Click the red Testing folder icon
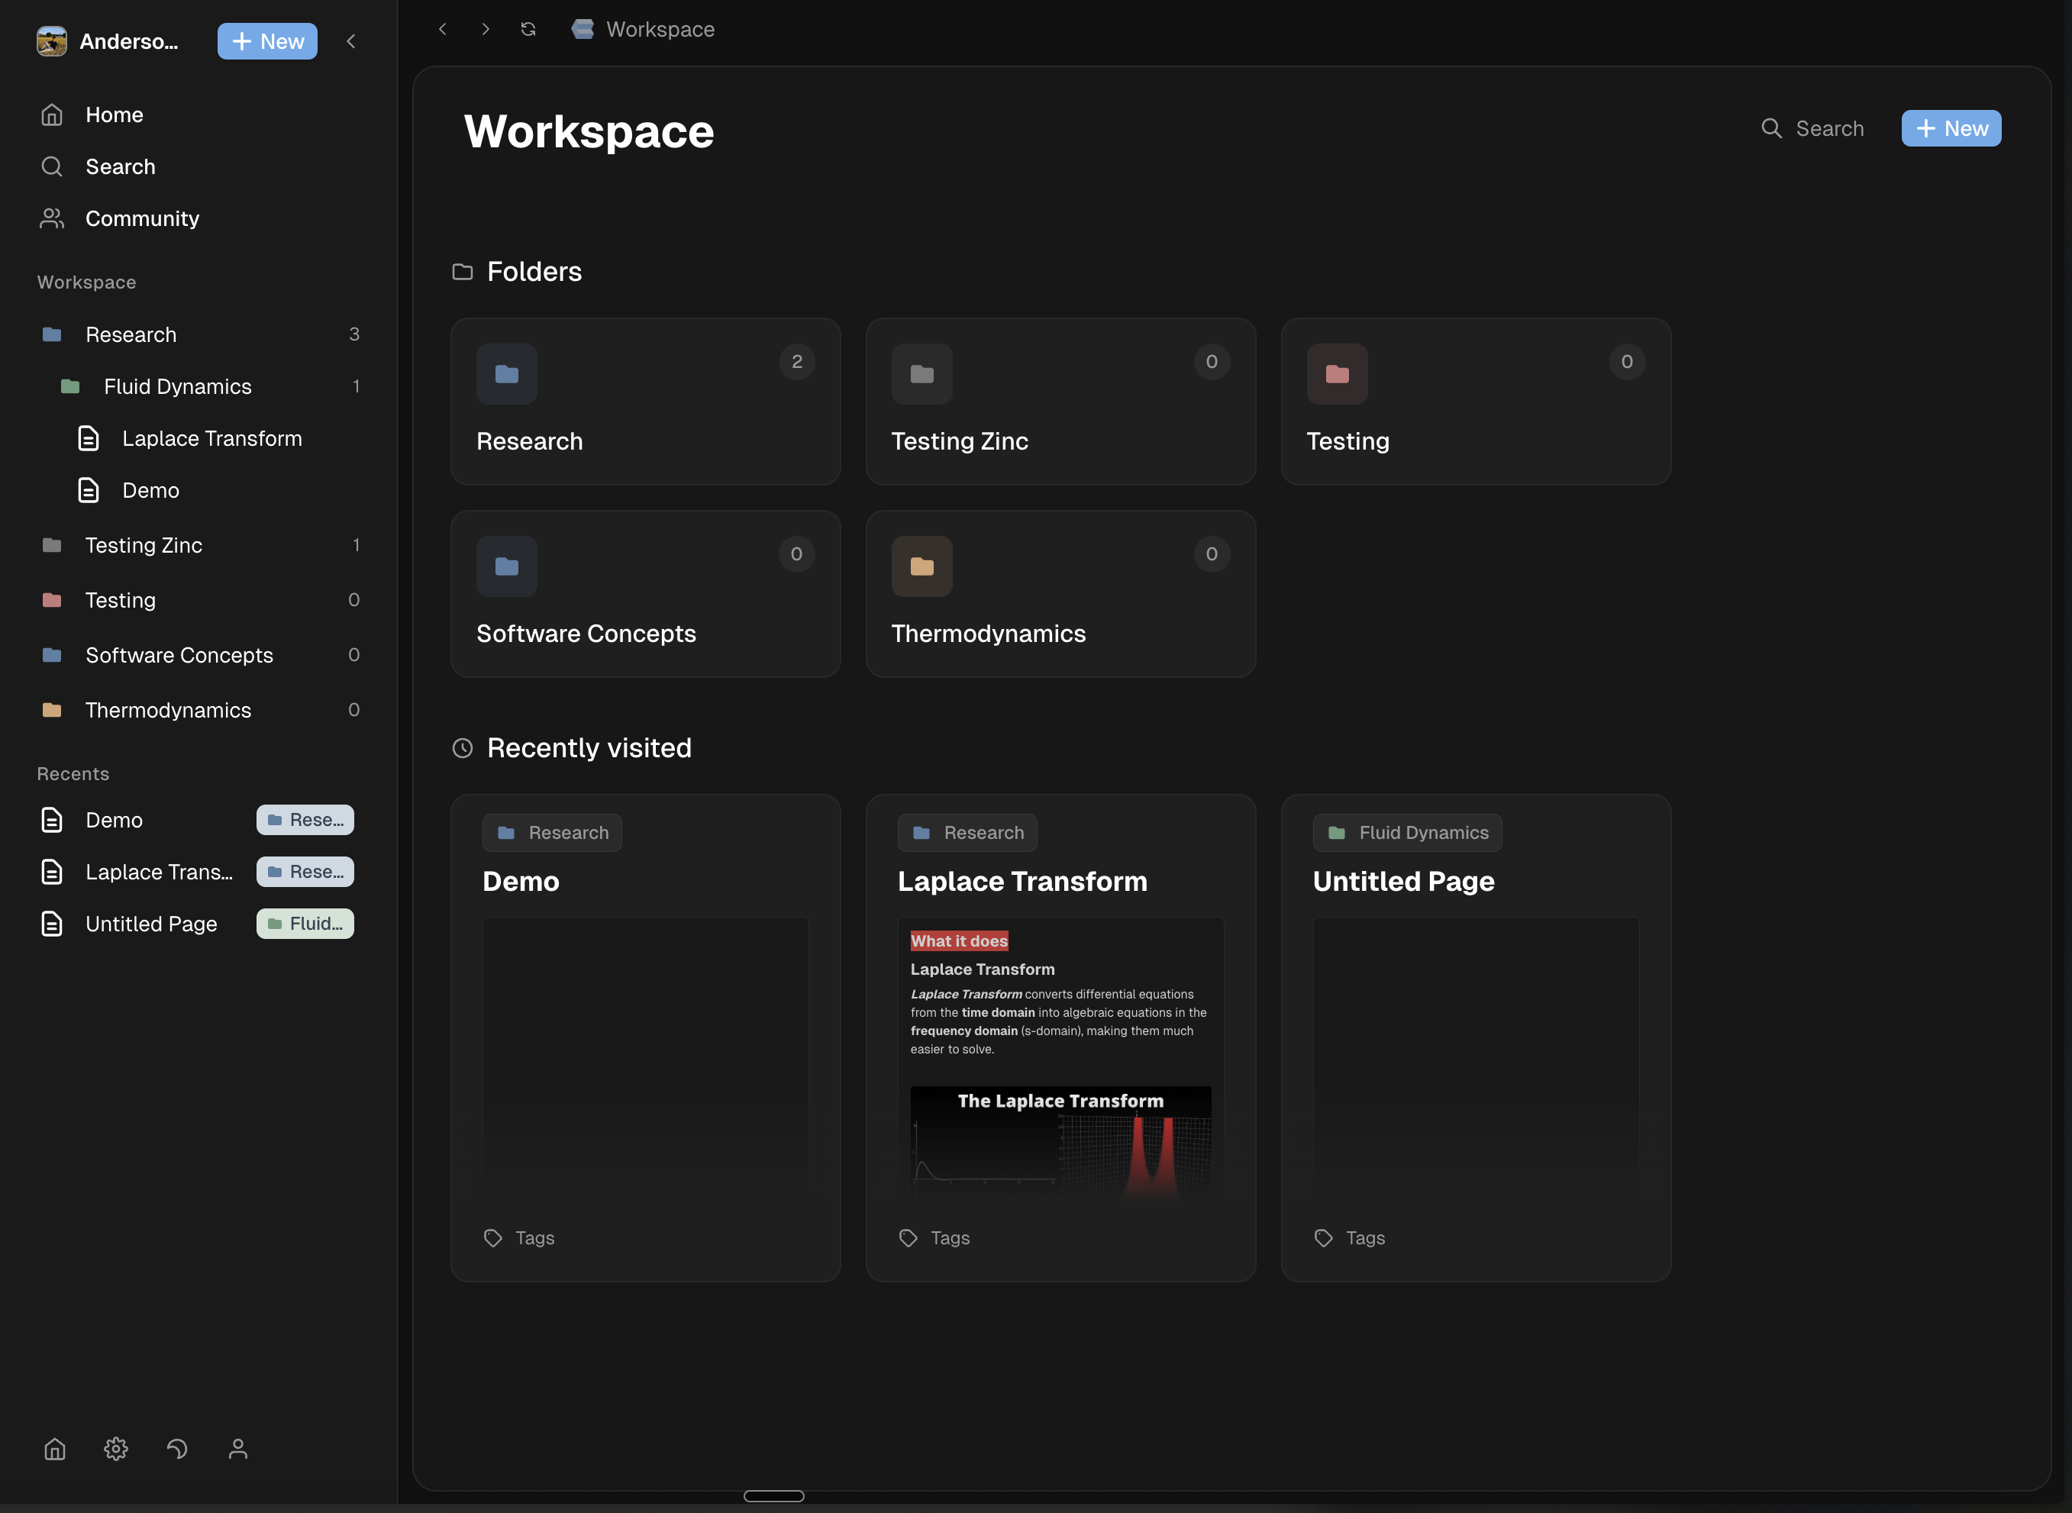 (1337, 374)
